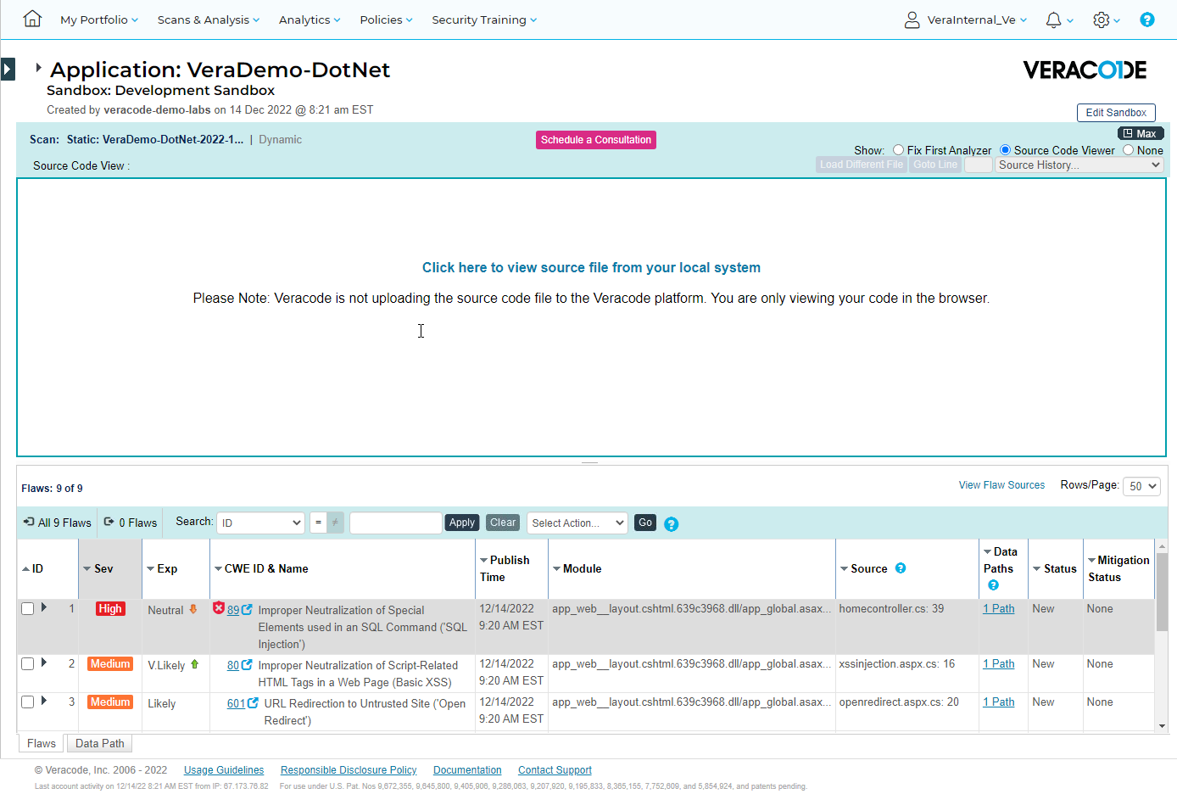
Task: Open the top-right help question mark
Action: coord(1146,20)
